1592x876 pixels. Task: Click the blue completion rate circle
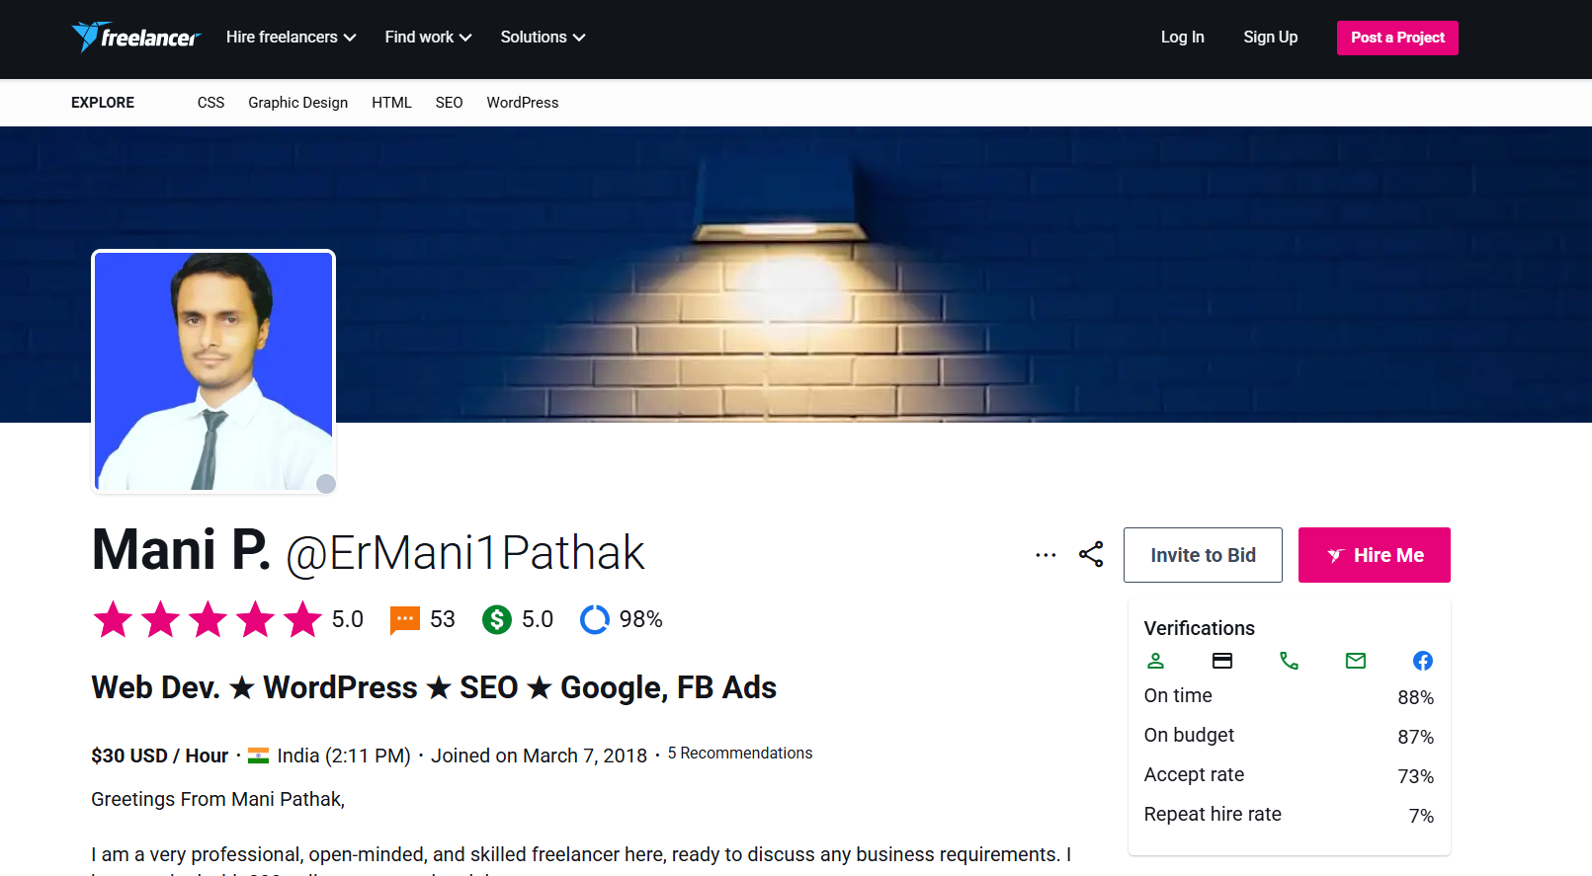[595, 619]
